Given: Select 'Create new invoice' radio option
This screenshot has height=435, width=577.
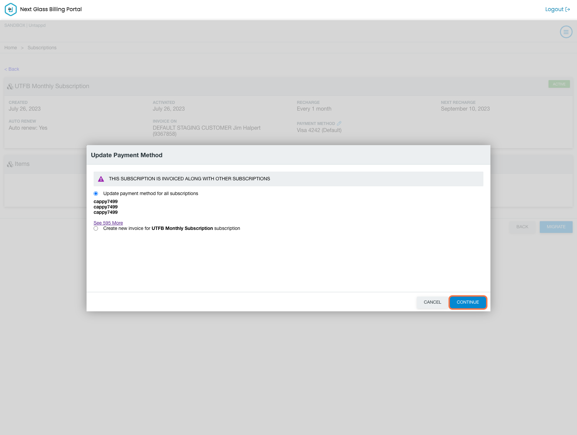Looking at the screenshot, I should point(96,229).
